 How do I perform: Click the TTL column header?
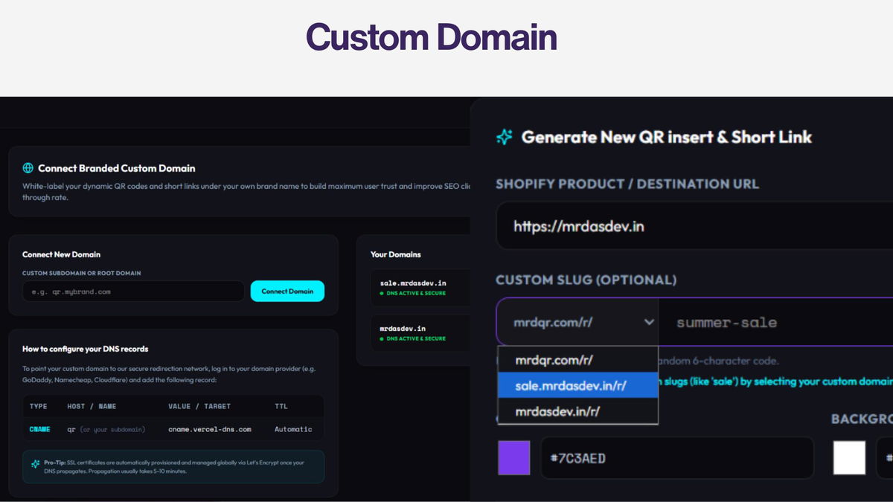281,406
